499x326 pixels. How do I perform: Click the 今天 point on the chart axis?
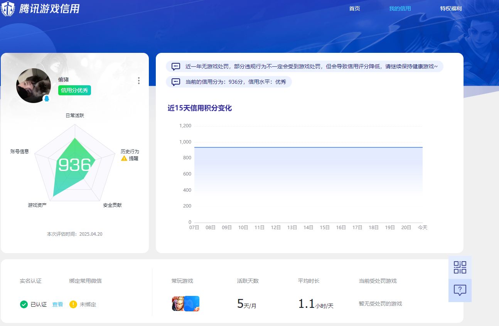click(x=423, y=228)
